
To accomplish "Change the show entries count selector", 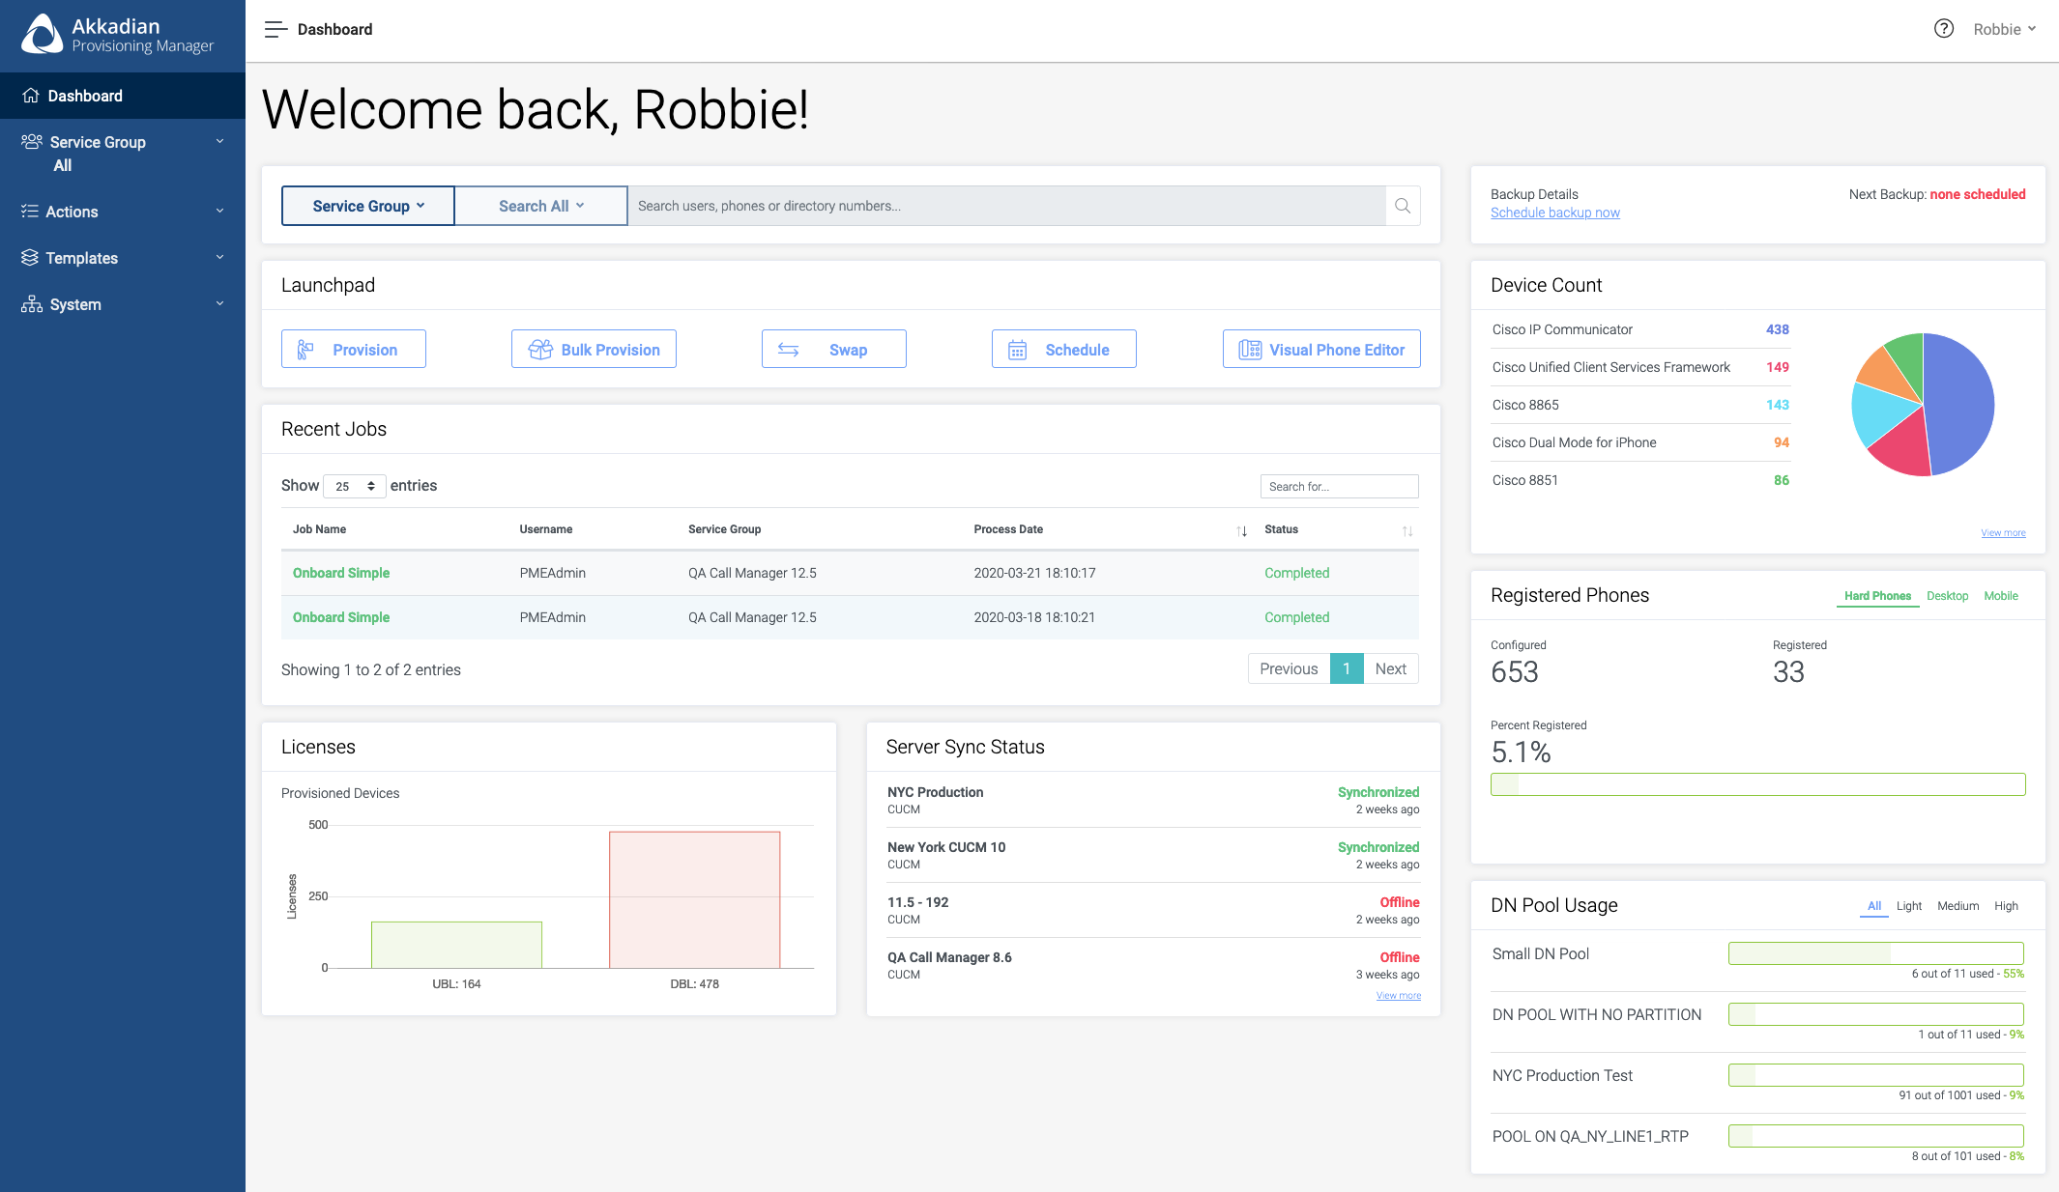I will [x=355, y=486].
